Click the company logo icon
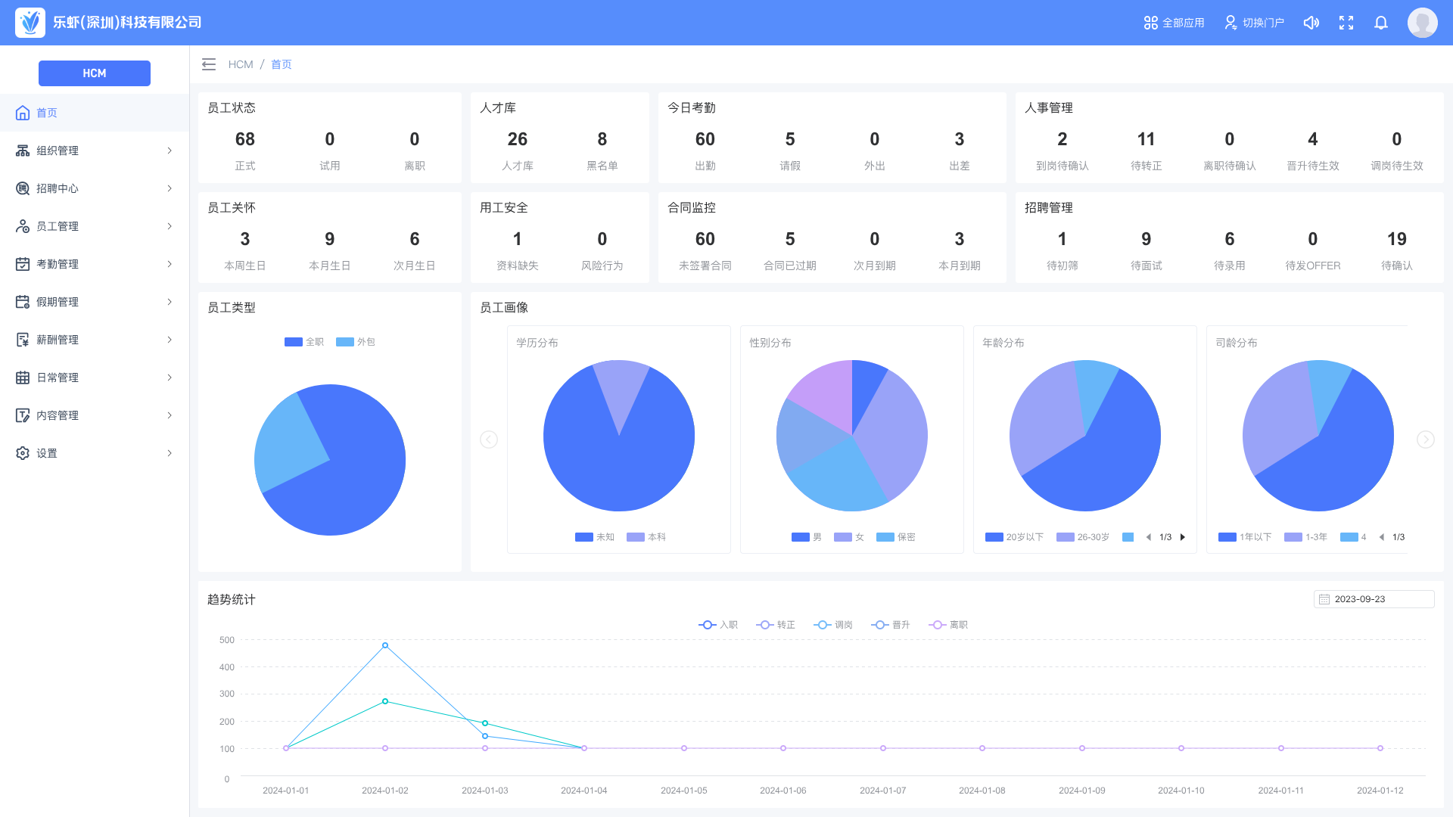The image size is (1453, 817). pyautogui.click(x=30, y=23)
